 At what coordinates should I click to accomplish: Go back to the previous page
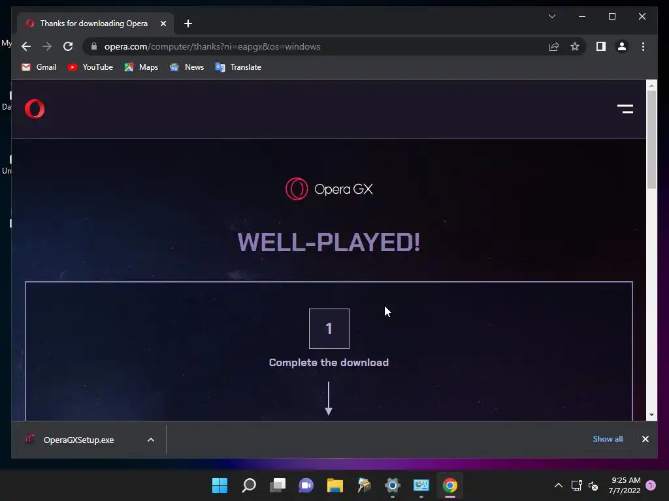(x=26, y=46)
